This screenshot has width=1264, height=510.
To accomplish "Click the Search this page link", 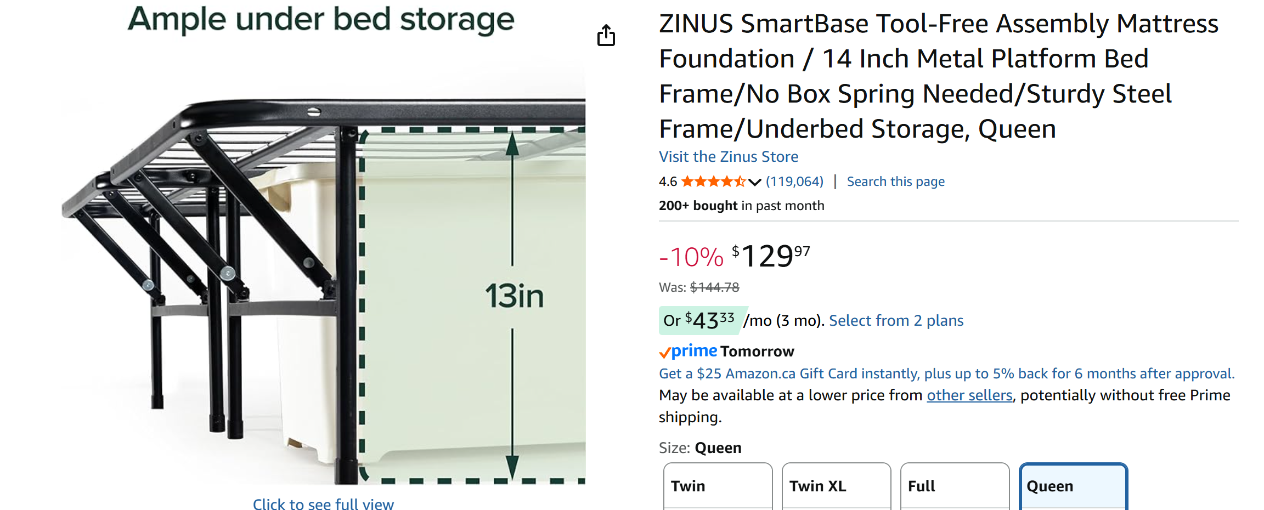I will click(895, 182).
